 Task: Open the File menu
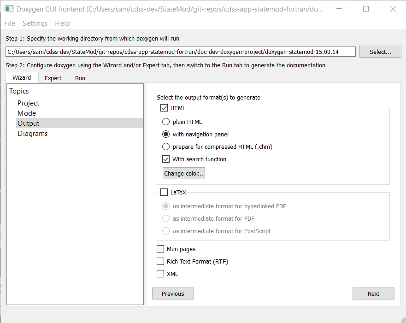[10, 23]
